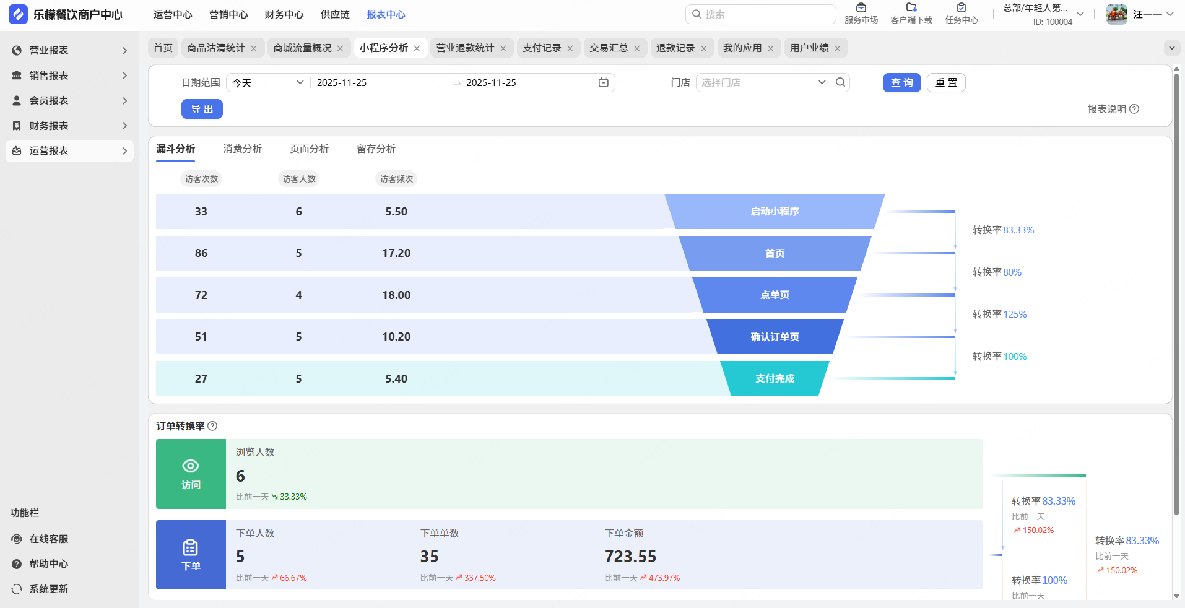Image resolution: width=1185 pixels, height=608 pixels.
Task: Click the 确认订单页 funnel segment
Action: 775,337
